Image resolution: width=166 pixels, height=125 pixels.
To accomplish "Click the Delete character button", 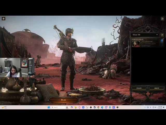I will pyautogui.click(x=157, y=88).
